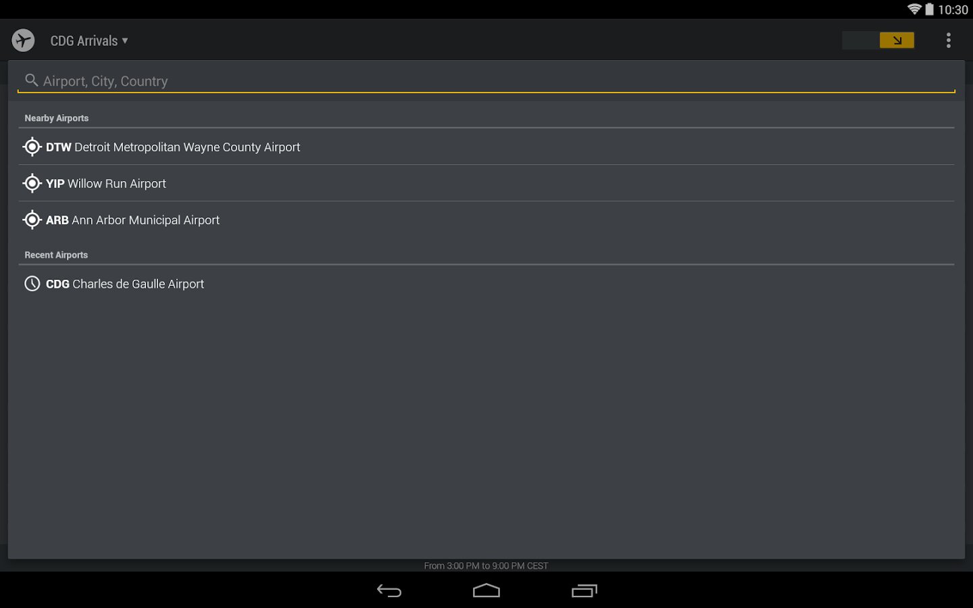Open the Android recent apps button
The height and width of the screenshot is (608, 973).
584,590
